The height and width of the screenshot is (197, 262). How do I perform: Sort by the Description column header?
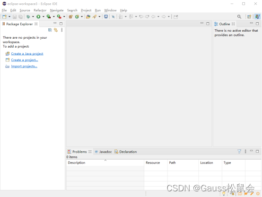coord(105,163)
